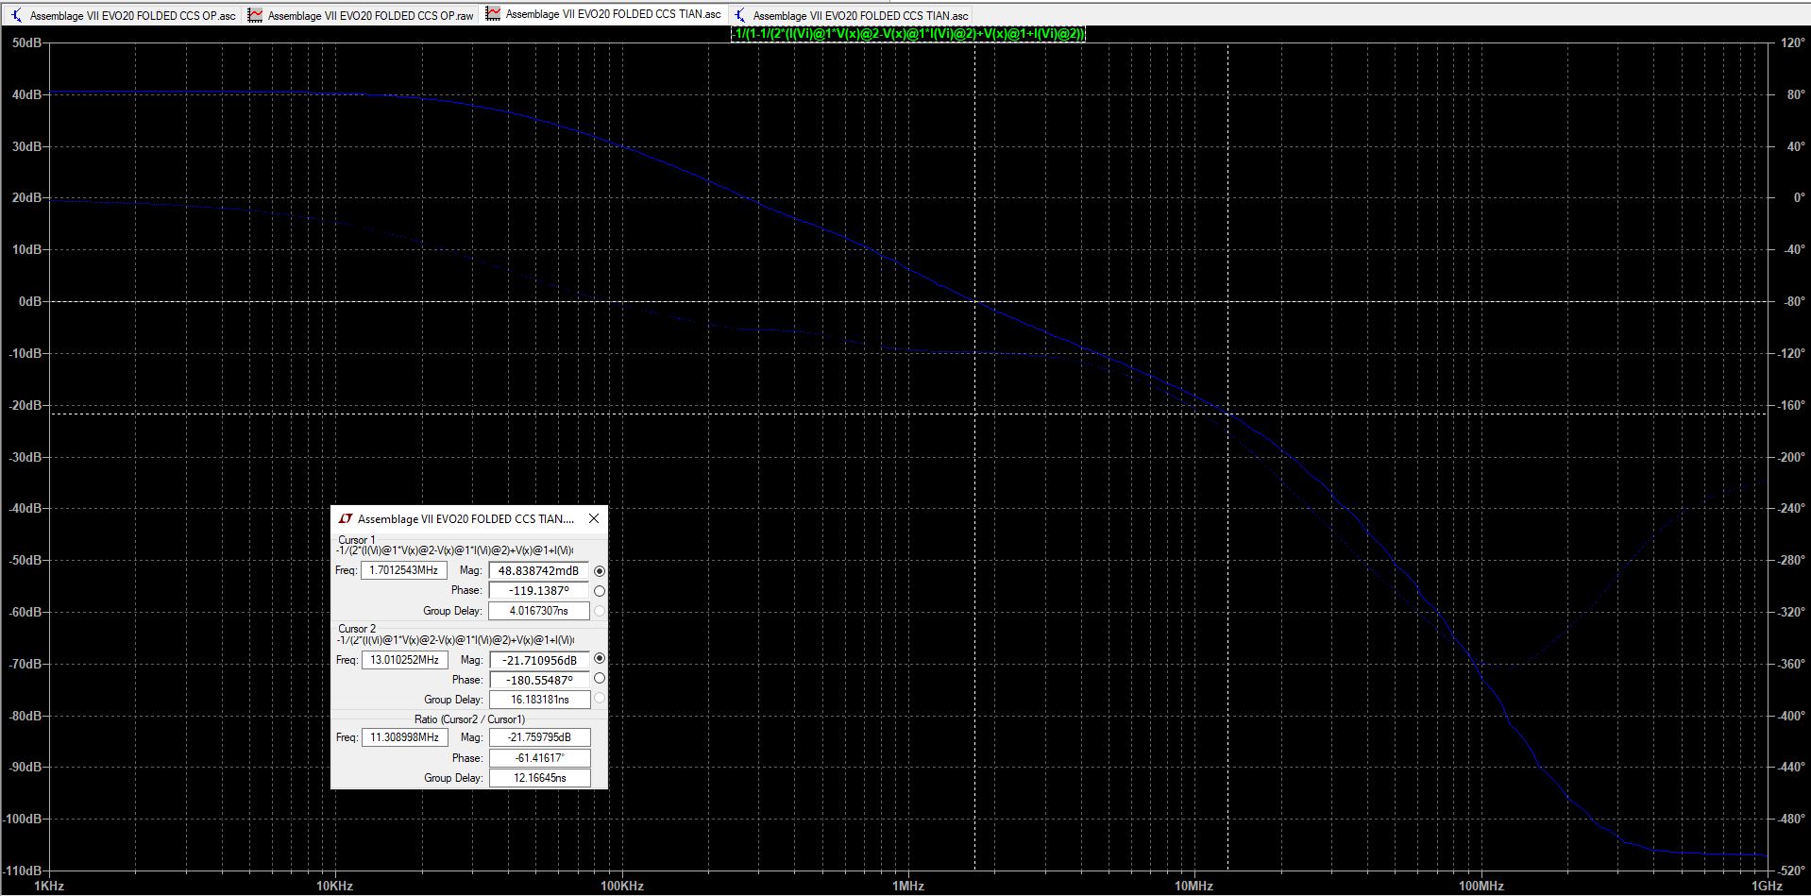Click Ratio Mag field showing -21.759795dB
The width and height of the screenshot is (1811, 896).
[539, 737]
